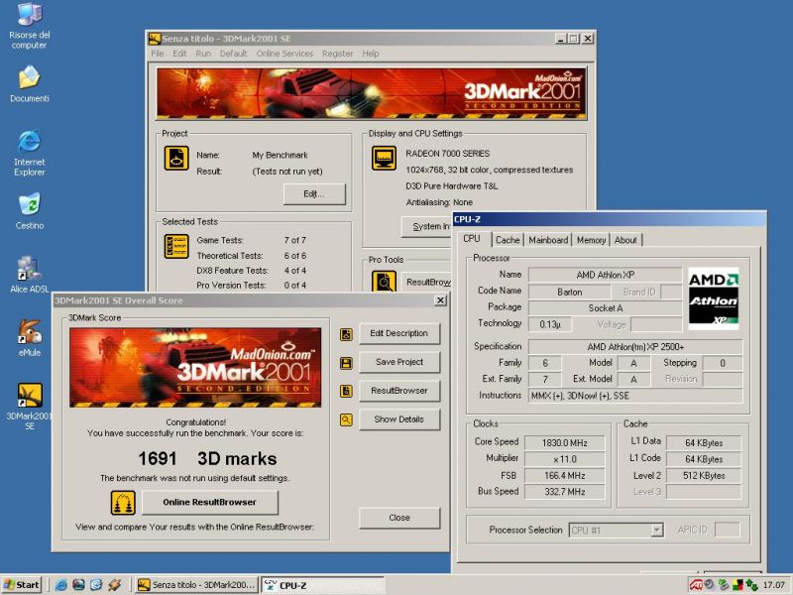Click the Instructions field MMX (+), 3DNow! (+), SSE

pos(635,396)
